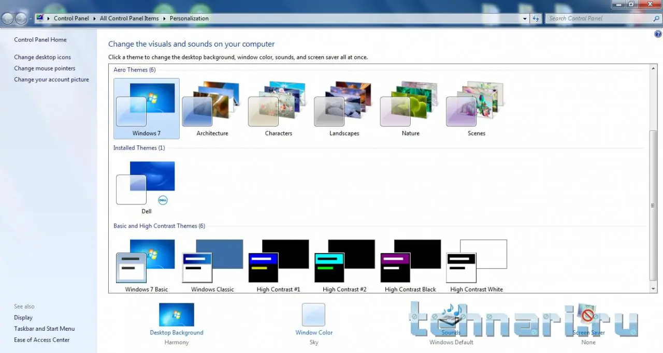Click the Desktop Background link
Screen dimensions: 663x353
[177, 333]
